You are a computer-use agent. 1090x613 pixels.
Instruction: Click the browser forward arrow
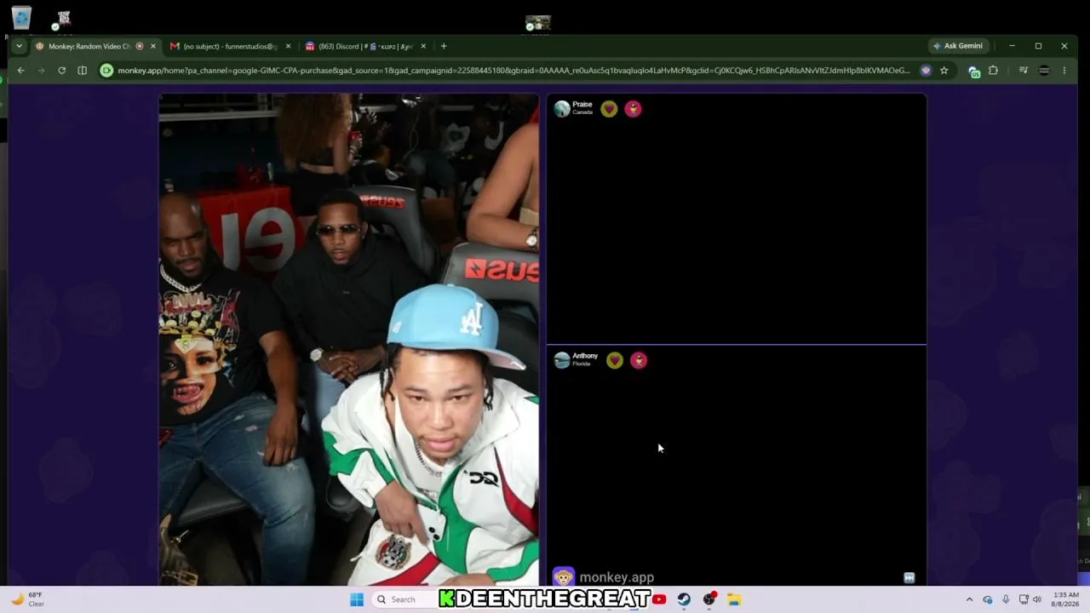pyautogui.click(x=41, y=71)
